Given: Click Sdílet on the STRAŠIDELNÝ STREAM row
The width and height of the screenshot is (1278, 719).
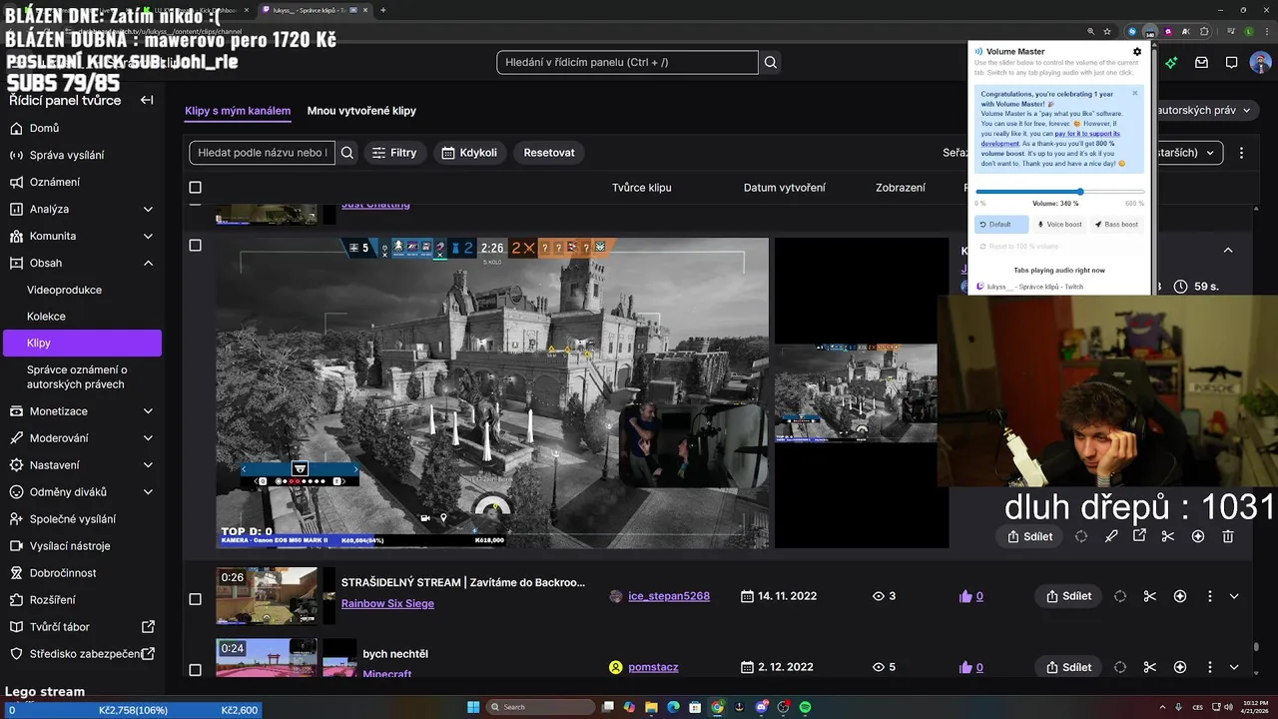Looking at the screenshot, I should (1068, 596).
